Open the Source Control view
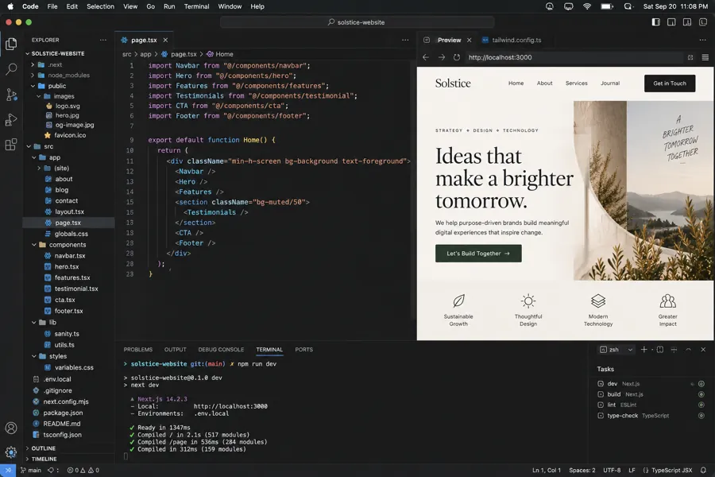Image resolution: width=715 pixels, height=477 pixels. pyautogui.click(x=11, y=95)
